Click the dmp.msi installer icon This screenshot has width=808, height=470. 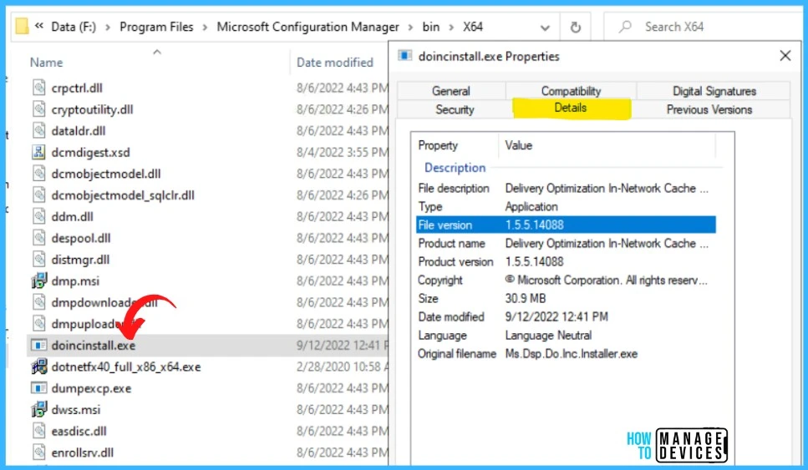(x=39, y=281)
